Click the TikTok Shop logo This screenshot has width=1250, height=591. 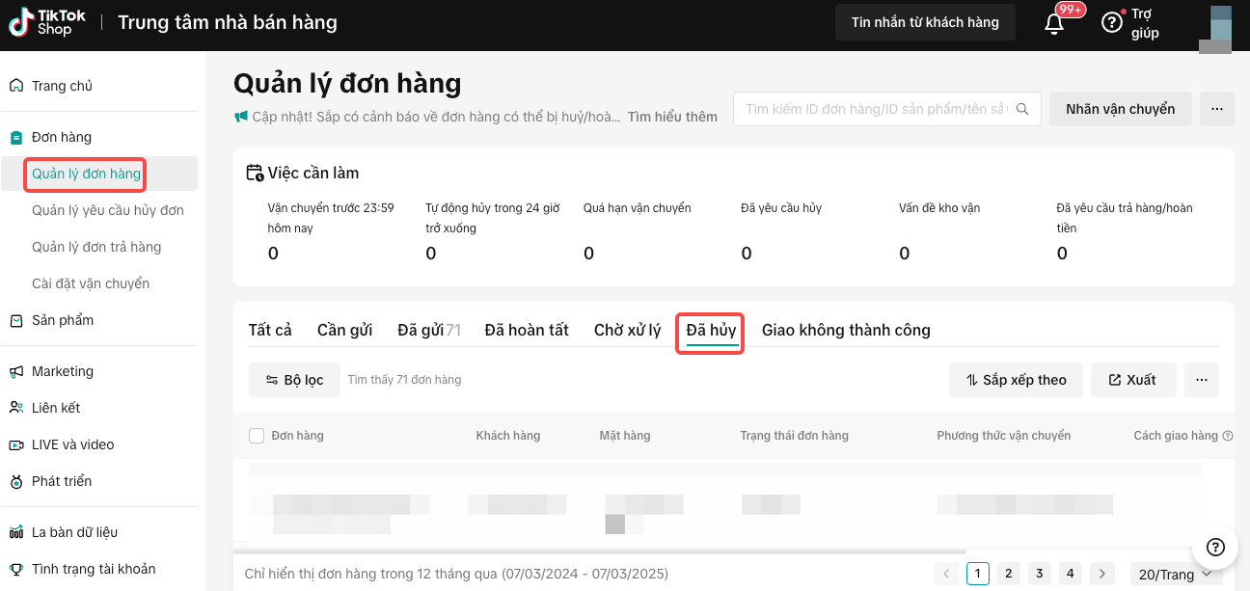coord(45,21)
